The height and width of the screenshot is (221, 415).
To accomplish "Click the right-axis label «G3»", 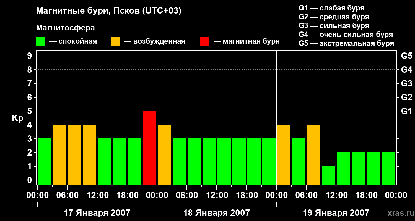I will (x=406, y=83).
